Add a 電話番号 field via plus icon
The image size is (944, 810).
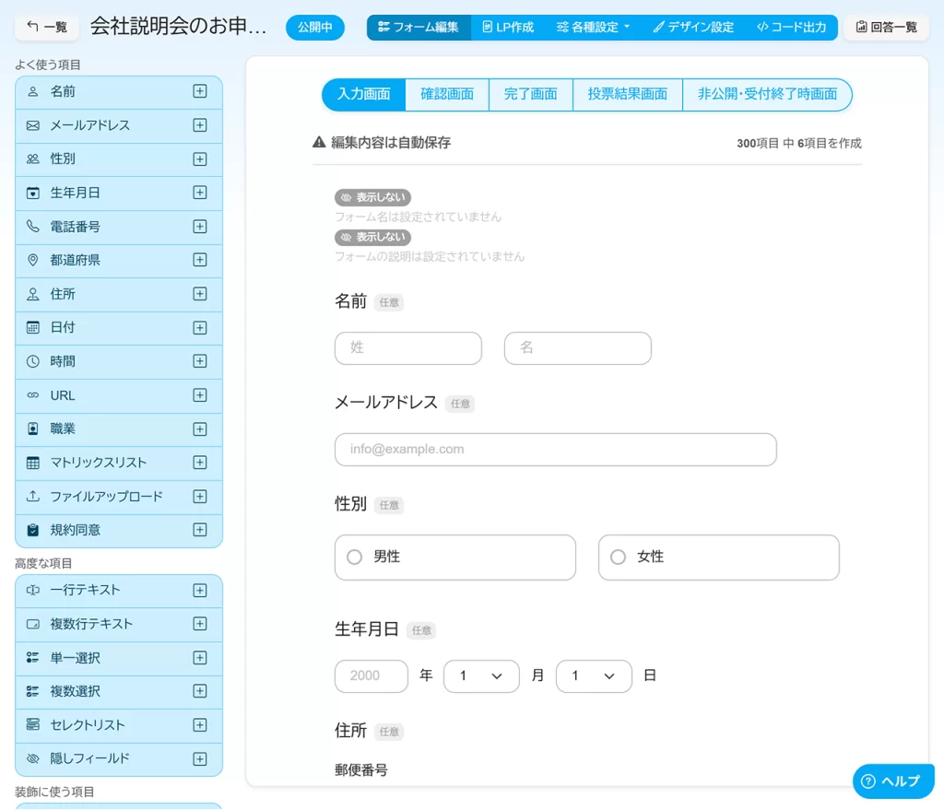tap(199, 227)
